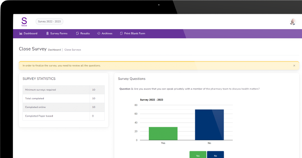Click the Close Survey page title
The width and height of the screenshot is (302, 158).
[x=33, y=49]
